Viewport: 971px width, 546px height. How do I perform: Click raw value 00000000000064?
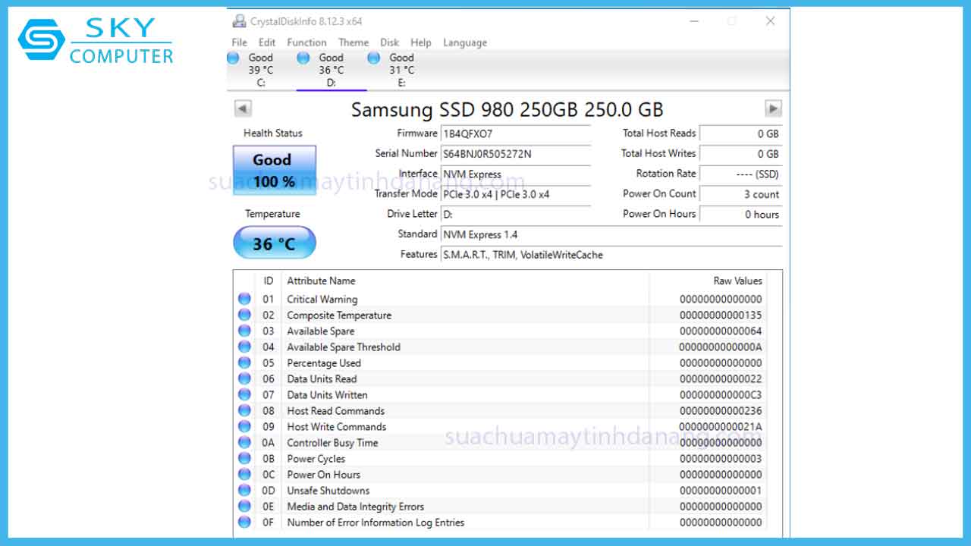pos(721,331)
